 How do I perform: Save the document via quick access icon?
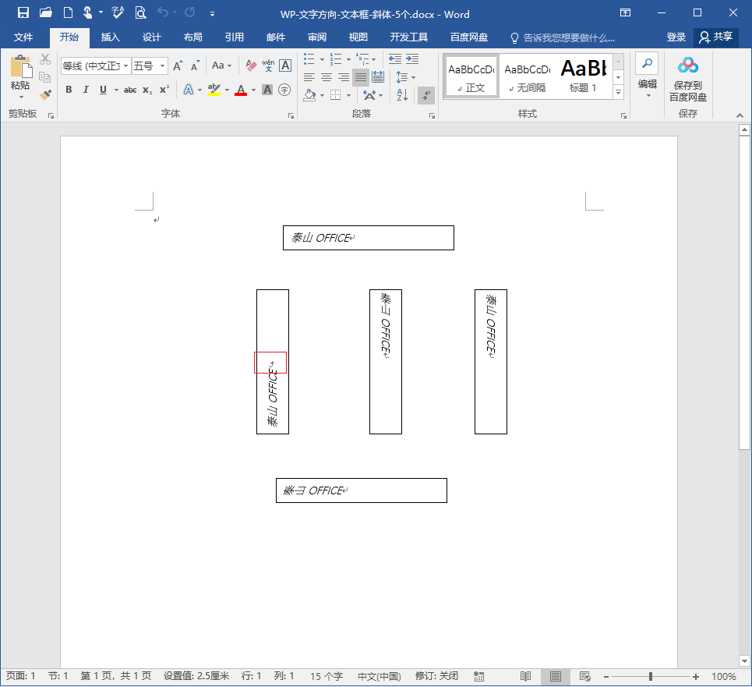click(23, 13)
